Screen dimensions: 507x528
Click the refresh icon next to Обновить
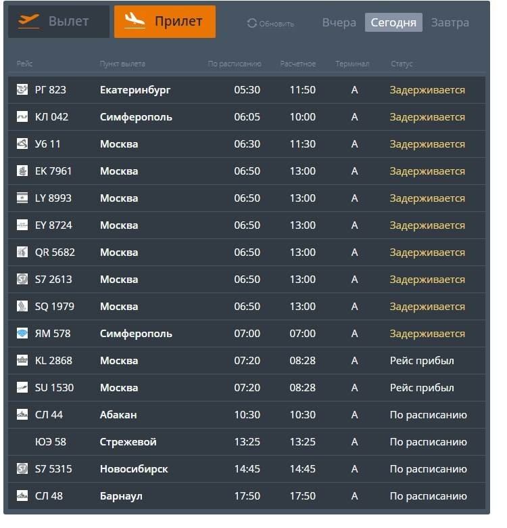point(252,23)
